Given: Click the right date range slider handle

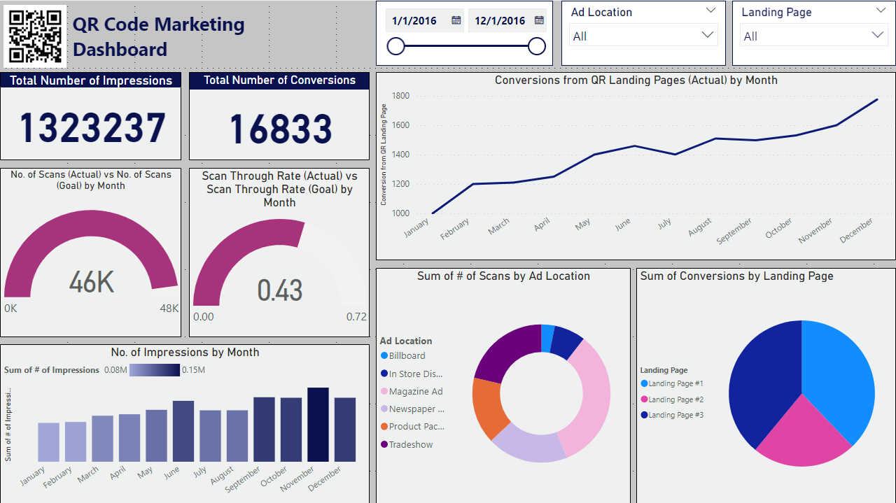Looking at the screenshot, I should 537,46.
